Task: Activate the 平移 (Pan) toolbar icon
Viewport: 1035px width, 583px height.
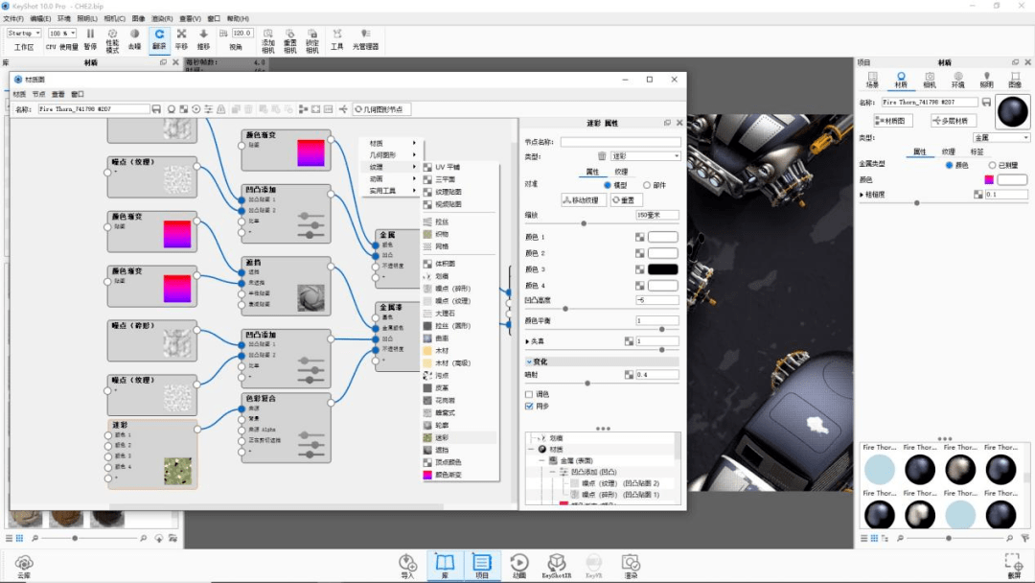Action: 184,35
